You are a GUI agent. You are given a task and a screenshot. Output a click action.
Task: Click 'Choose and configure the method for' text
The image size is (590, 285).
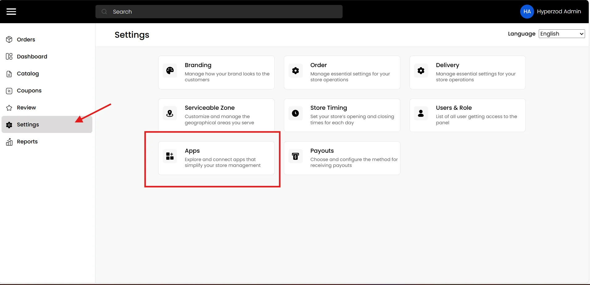coord(354,160)
